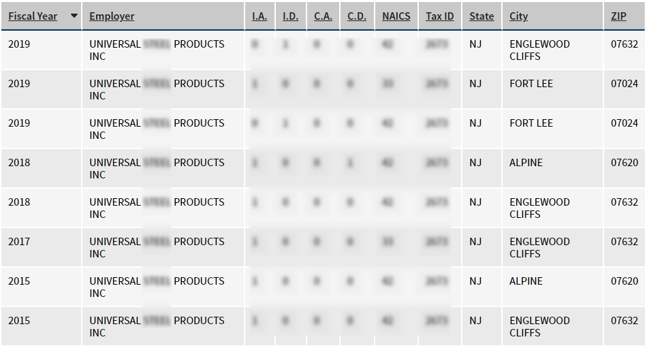This screenshot has width=647, height=348.
Task: Sort table by Fiscal Year header
Action: point(33,16)
